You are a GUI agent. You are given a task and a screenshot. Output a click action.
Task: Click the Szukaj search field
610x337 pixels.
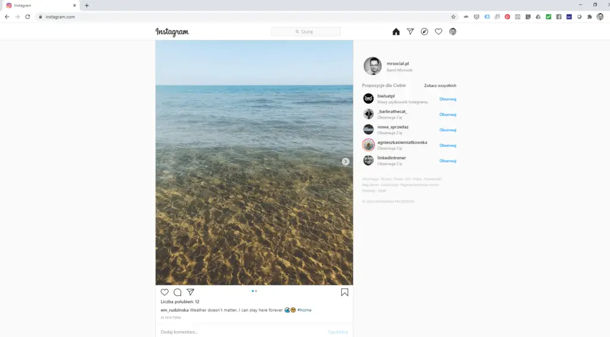[x=306, y=32]
